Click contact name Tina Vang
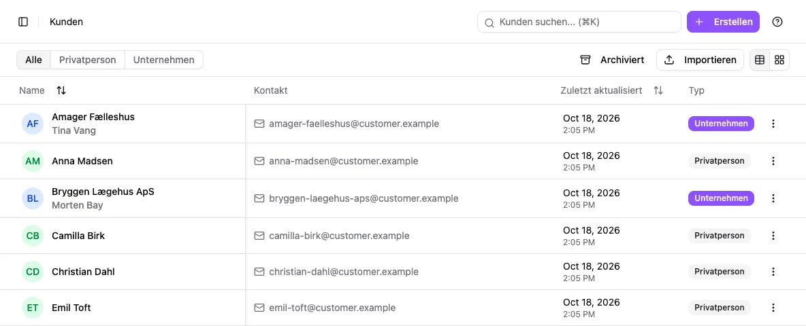 (74, 130)
